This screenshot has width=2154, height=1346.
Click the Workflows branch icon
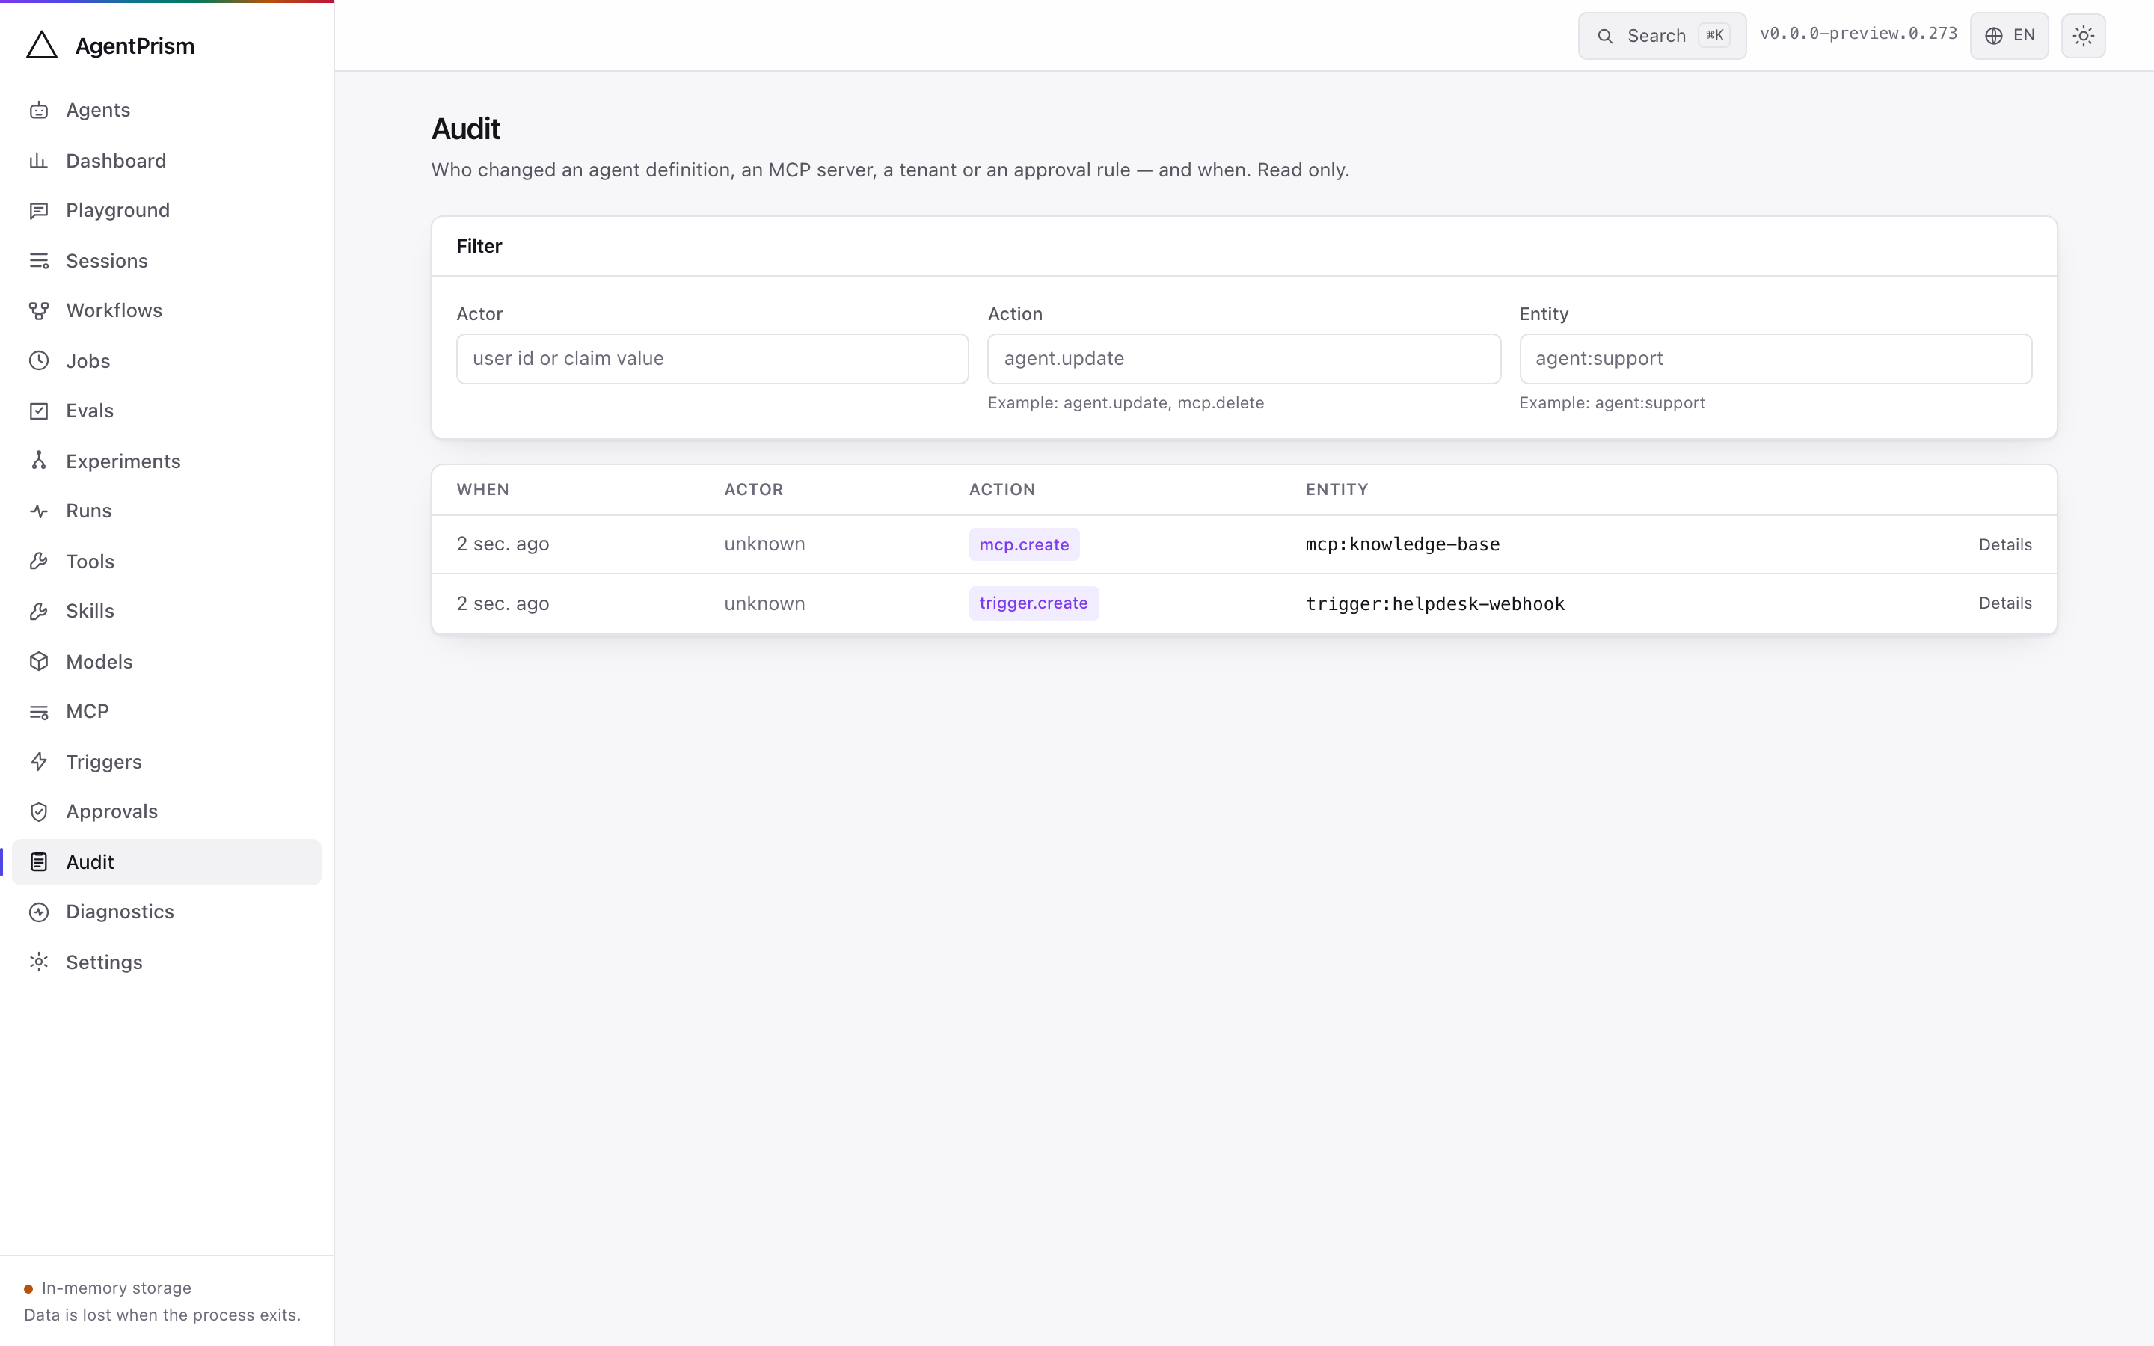point(39,310)
